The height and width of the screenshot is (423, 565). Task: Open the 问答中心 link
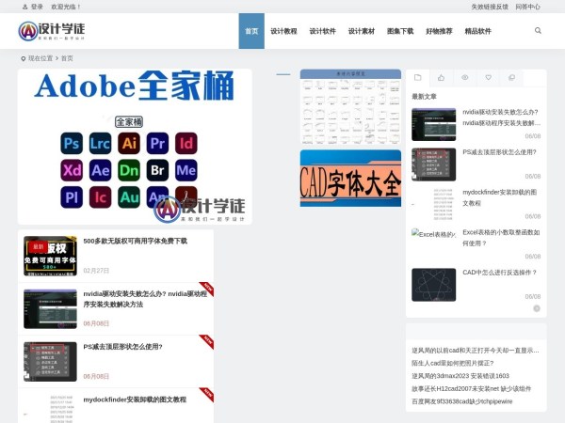527,7
